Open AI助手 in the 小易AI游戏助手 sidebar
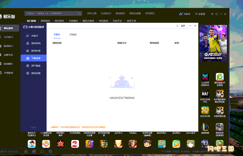 [x=34, y=36]
